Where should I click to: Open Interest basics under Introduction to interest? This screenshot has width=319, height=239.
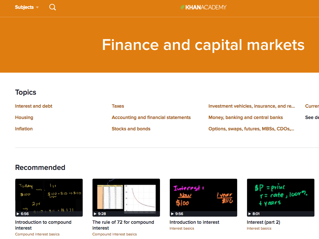[x=182, y=228]
